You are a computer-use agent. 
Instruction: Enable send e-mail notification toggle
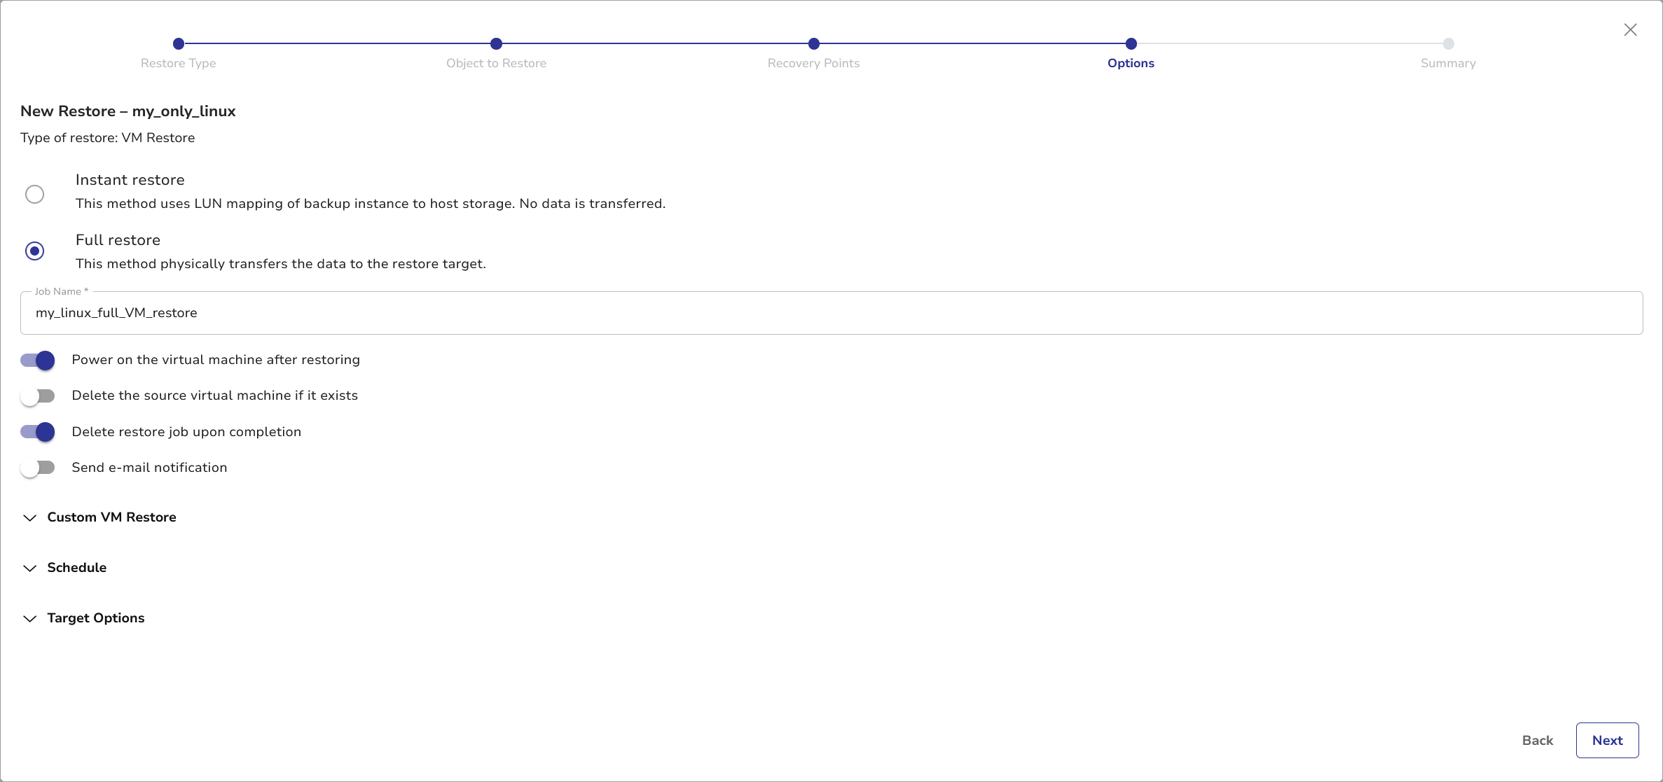(x=38, y=468)
